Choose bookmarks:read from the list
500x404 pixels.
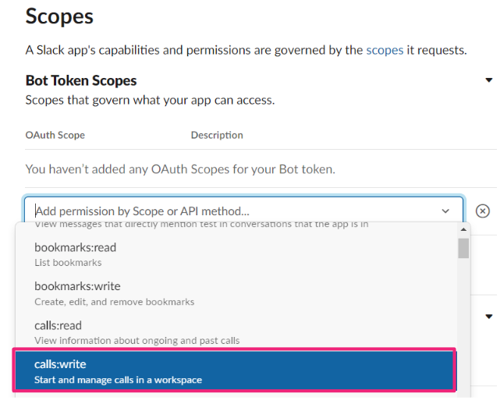(236, 254)
